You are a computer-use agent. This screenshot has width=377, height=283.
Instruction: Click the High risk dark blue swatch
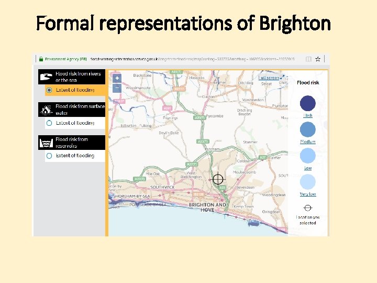pos(308,103)
